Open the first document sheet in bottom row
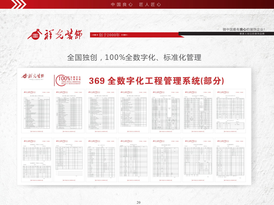 pyautogui.click(x=37, y=160)
